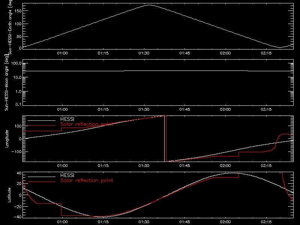Click the Longitude y-axis title
The width and height of the screenshot is (300, 225).
(x=7, y=139)
